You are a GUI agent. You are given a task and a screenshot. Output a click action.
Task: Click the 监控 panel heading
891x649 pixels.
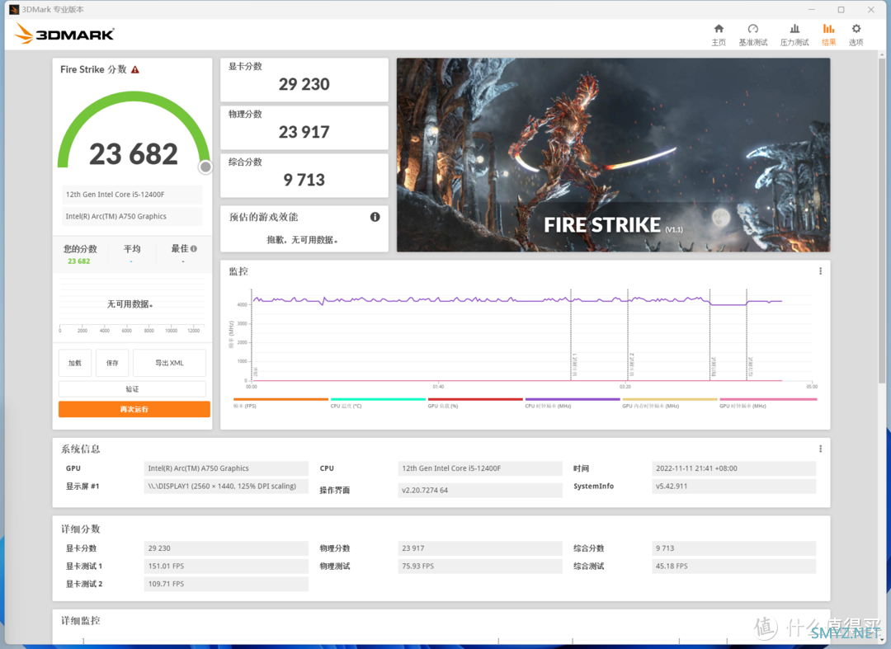(238, 271)
